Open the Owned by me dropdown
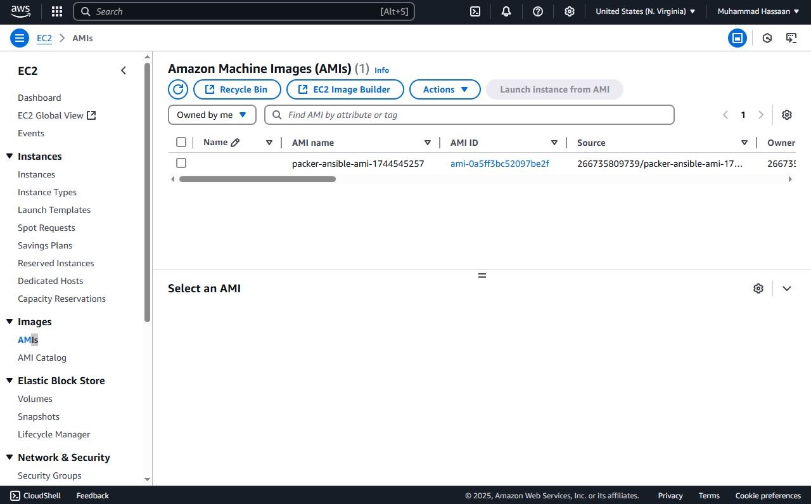Image resolution: width=811 pixels, height=504 pixels. 212,115
